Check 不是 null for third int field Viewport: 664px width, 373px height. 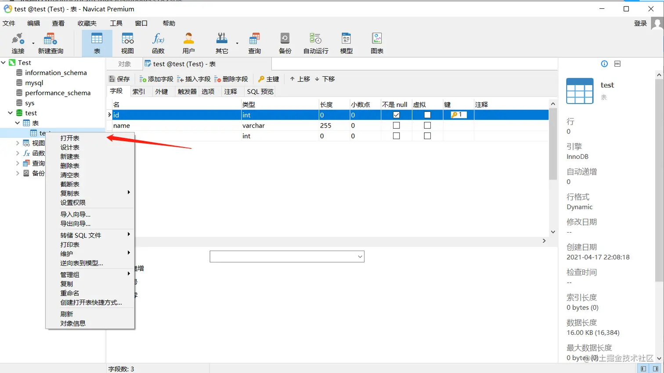tap(396, 136)
